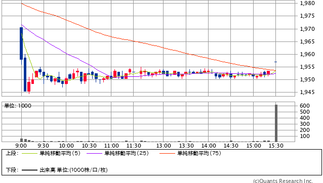Screen dimensions: 323x183
Task: Click the 100 volume axis label
Action: (305, 136)
